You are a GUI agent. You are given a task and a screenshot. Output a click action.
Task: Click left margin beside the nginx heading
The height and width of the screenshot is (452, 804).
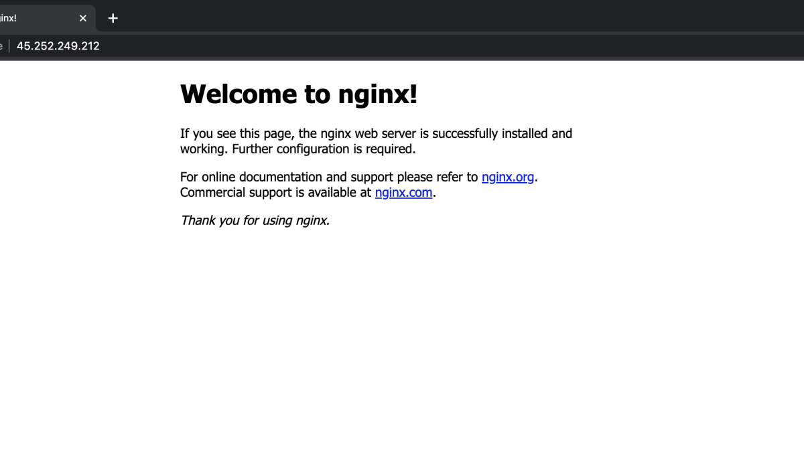87,94
